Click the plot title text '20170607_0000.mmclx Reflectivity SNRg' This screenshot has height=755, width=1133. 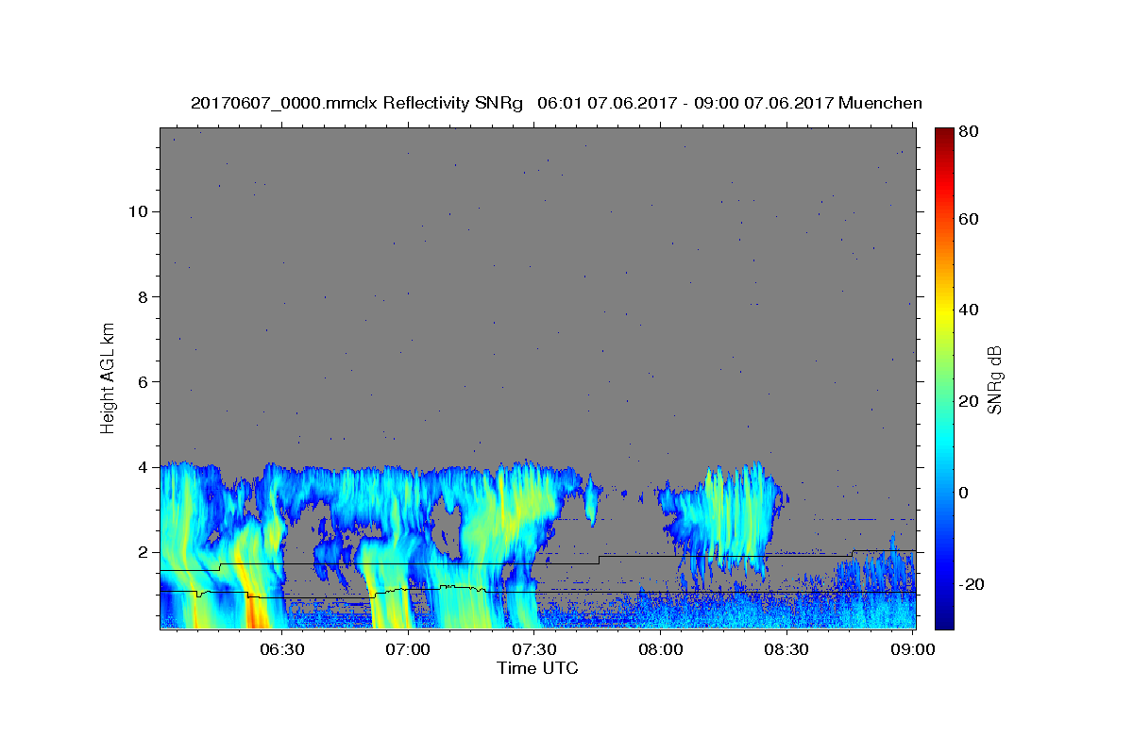[x=356, y=103]
